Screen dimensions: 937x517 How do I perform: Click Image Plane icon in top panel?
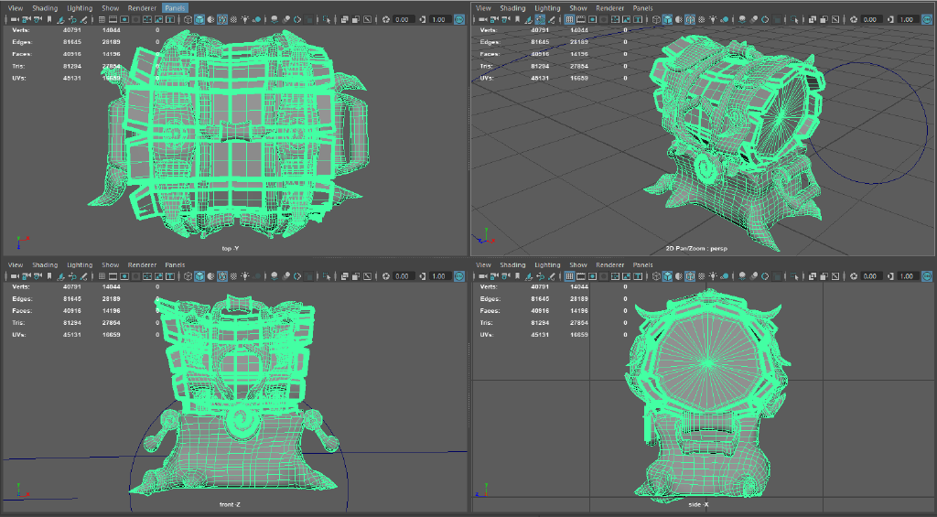pyautogui.click(x=60, y=19)
